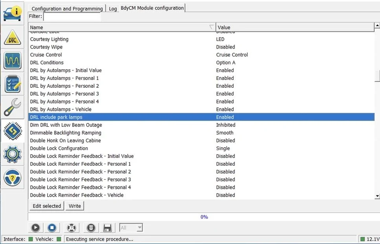Click the trash delete icon button

[x=91, y=228]
